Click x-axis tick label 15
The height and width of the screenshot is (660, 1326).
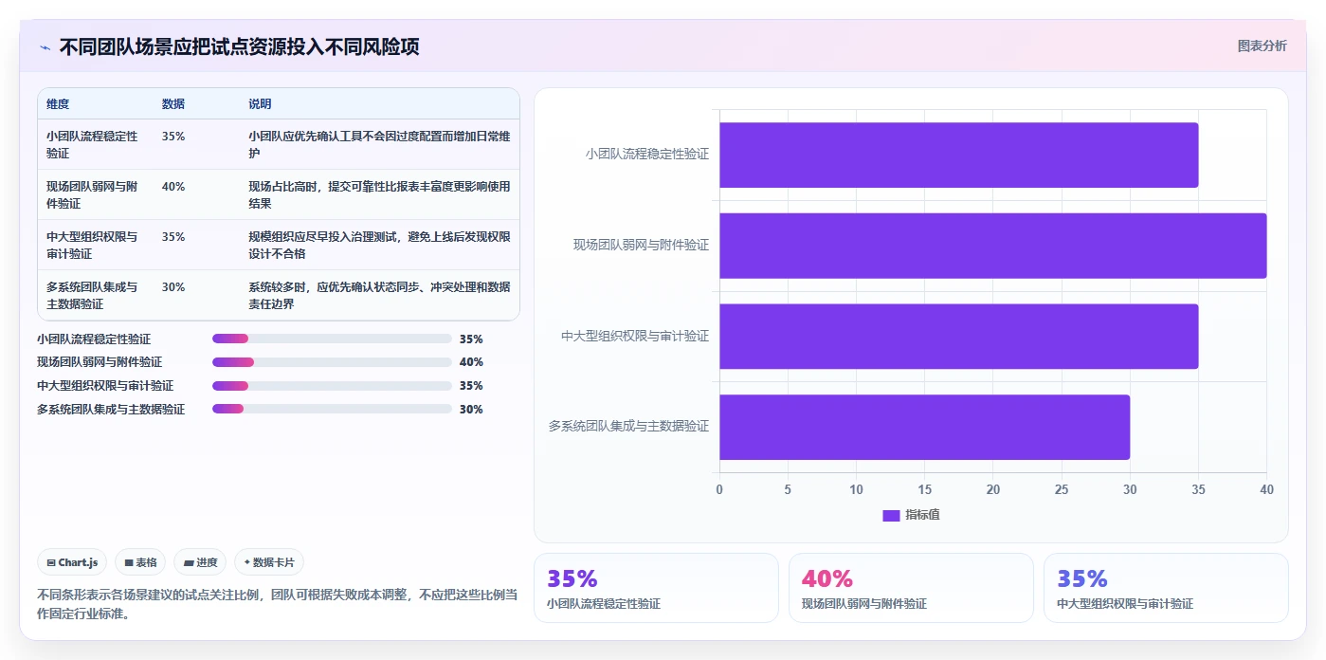pyautogui.click(x=924, y=489)
